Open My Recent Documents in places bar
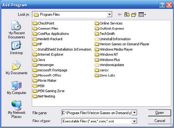174x128 pixels. 16,30
